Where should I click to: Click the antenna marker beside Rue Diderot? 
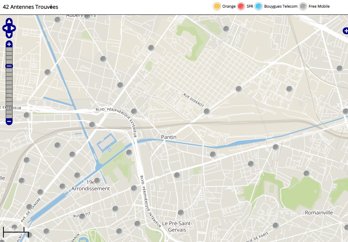coord(207,111)
